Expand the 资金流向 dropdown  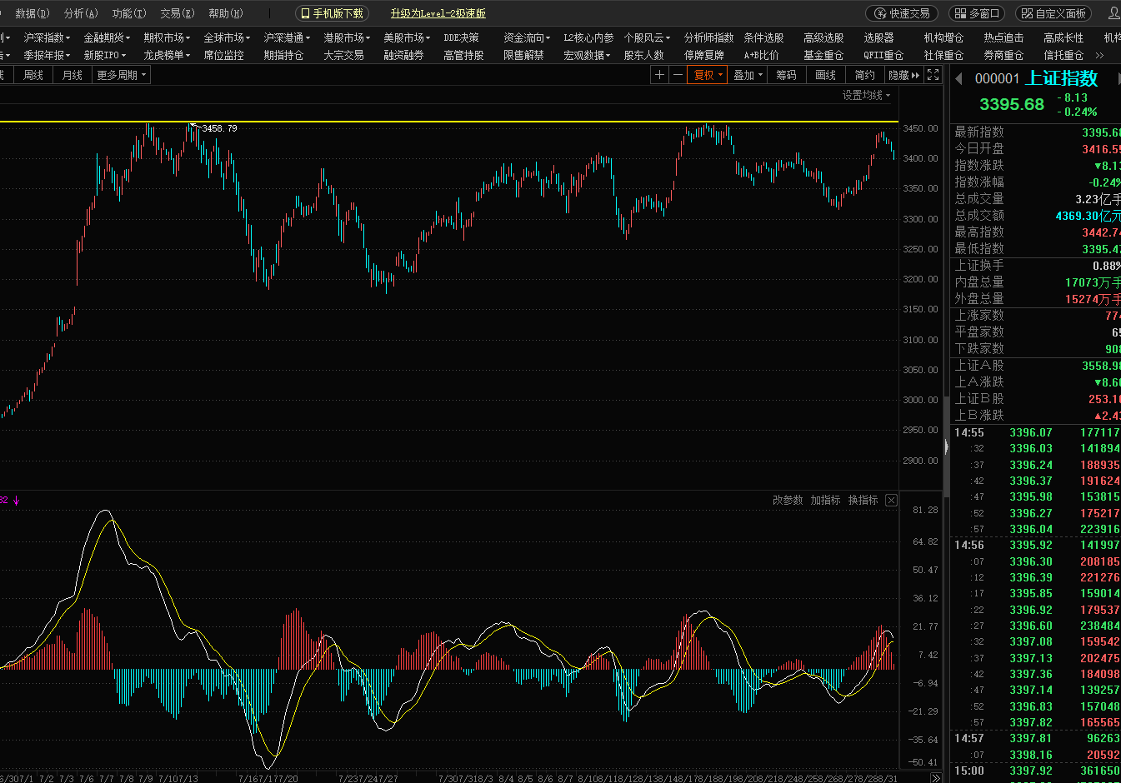tap(527, 37)
